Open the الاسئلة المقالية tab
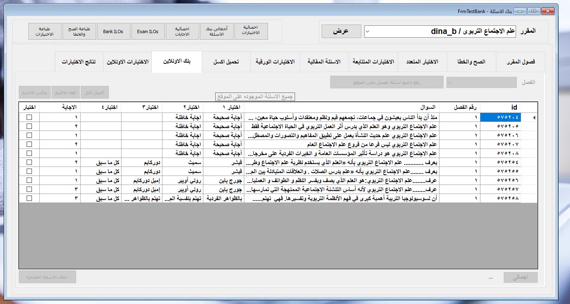This screenshot has width=570, height=304. pos(324,62)
